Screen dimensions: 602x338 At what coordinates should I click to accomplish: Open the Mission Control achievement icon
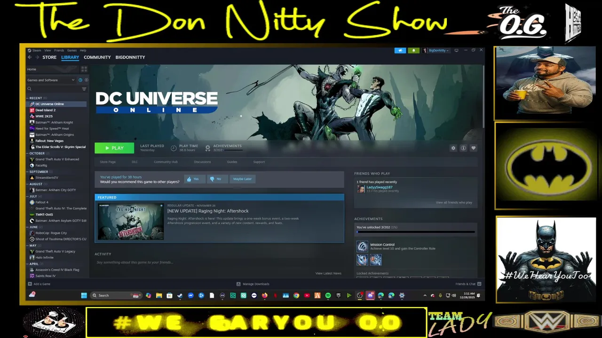(362, 246)
